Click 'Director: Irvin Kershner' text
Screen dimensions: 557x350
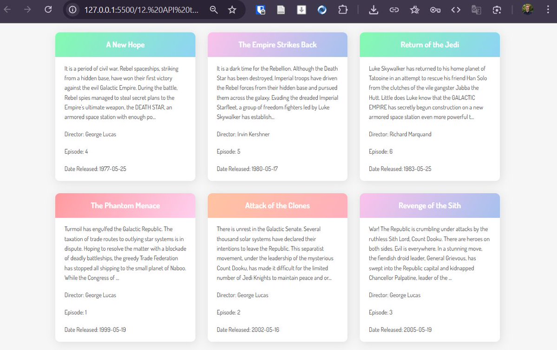point(243,134)
